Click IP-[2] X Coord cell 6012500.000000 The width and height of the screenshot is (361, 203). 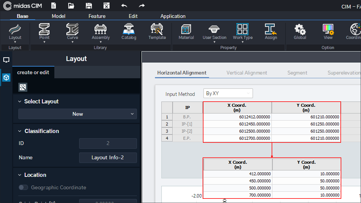[x=237, y=131]
